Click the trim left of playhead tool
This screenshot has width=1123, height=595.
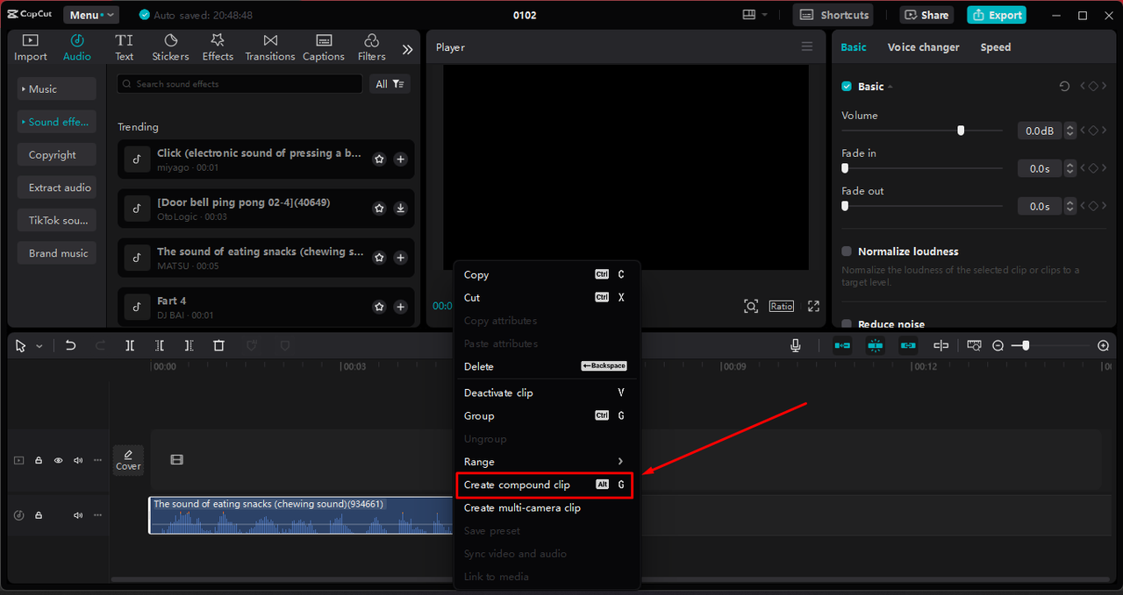(x=160, y=346)
